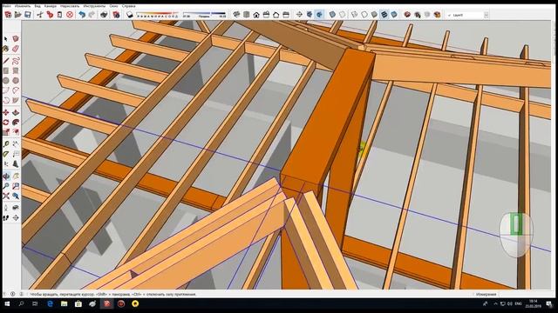Activate the Eraser tool
This screenshot has height=313, width=558.
(x=16, y=49)
